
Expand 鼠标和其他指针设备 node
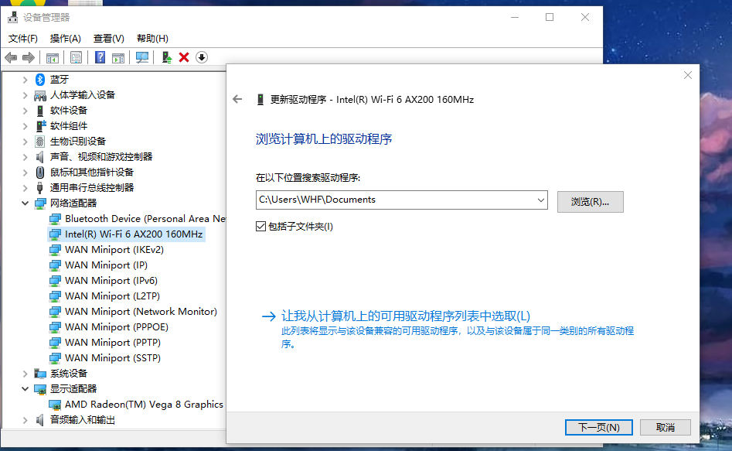coord(26,173)
